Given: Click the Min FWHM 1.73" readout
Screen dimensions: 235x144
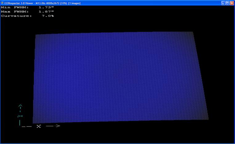Looking at the screenshot, I should tap(27, 7).
